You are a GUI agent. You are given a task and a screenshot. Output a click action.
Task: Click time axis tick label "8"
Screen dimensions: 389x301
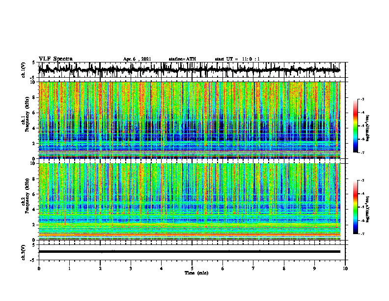click(x=284, y=269)
